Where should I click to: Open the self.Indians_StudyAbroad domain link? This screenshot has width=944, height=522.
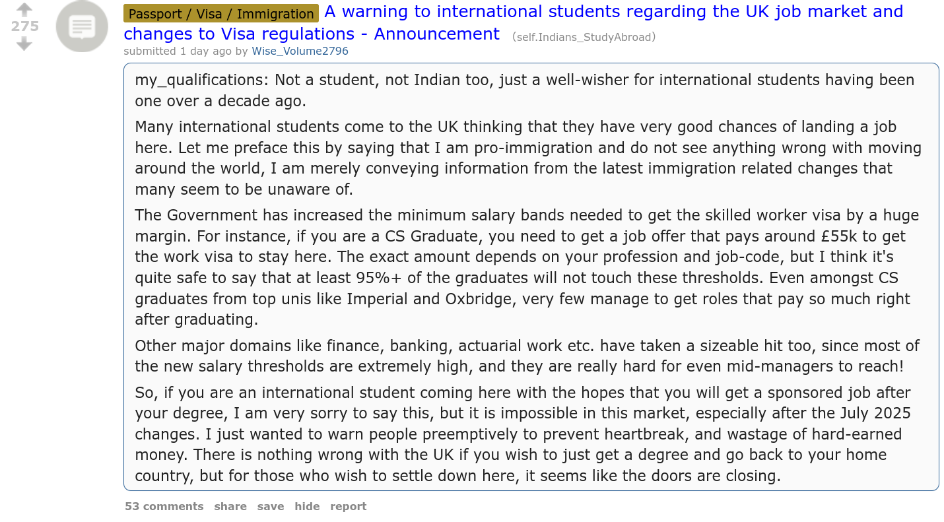click(x=584, y=37)
